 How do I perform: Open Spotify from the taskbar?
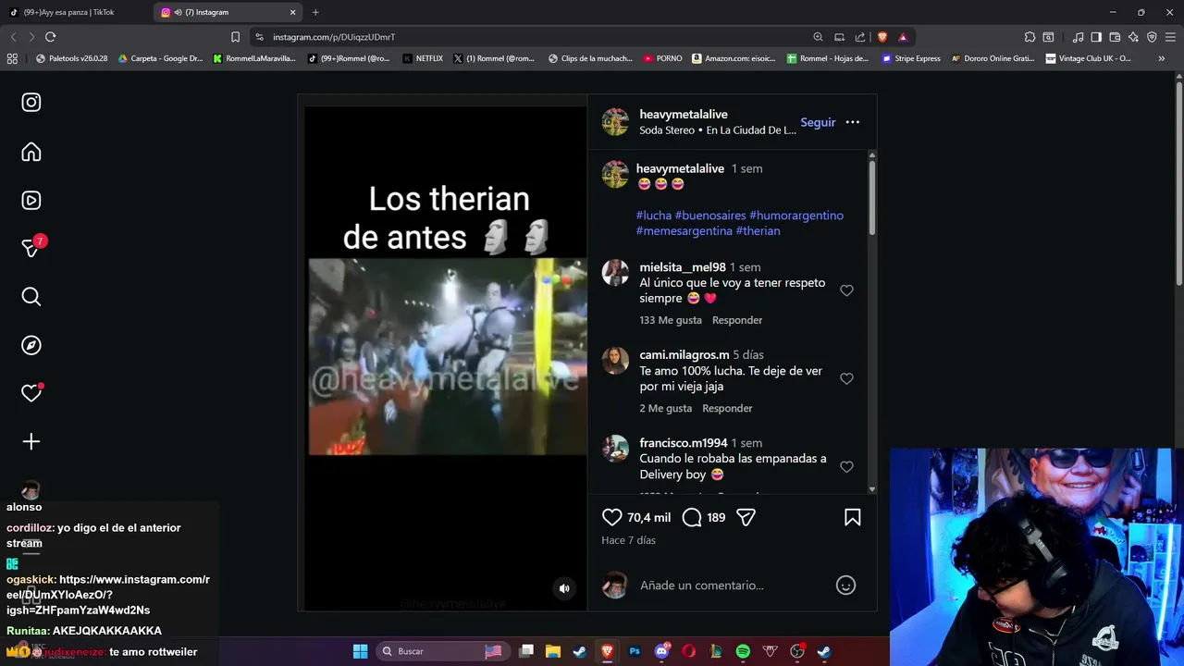tap(743, 651)
